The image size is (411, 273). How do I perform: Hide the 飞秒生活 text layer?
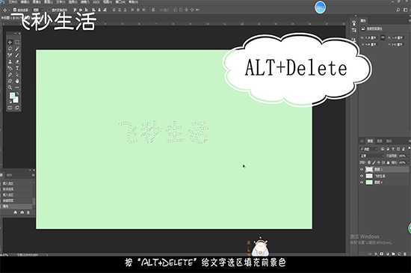point(362,176)
